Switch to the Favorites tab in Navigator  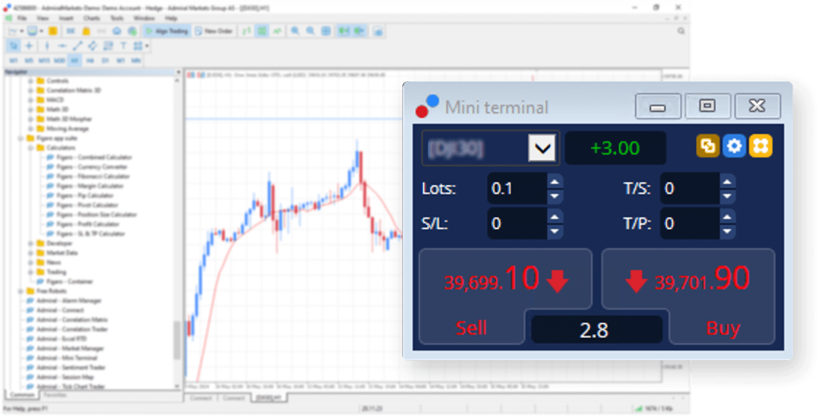tap(55, 395)
